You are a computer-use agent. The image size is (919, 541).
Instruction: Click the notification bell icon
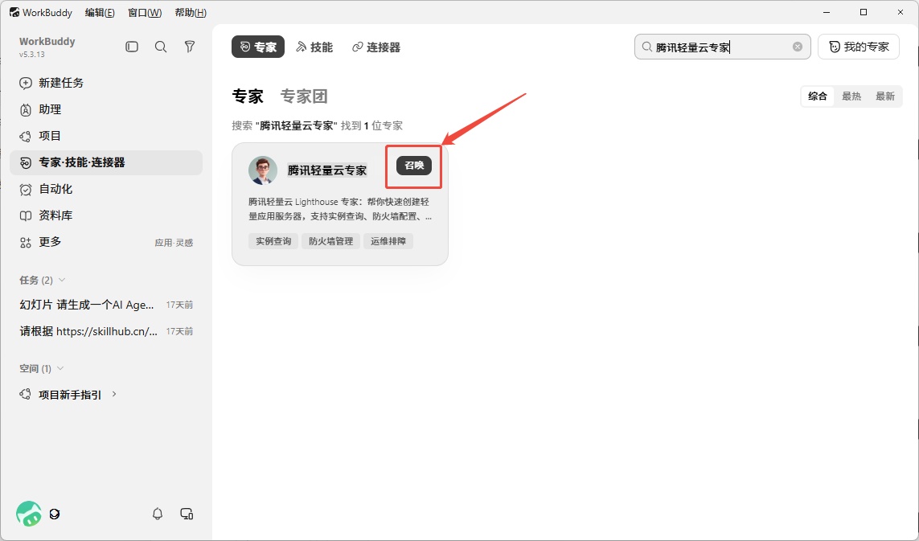tap(158, 514)
